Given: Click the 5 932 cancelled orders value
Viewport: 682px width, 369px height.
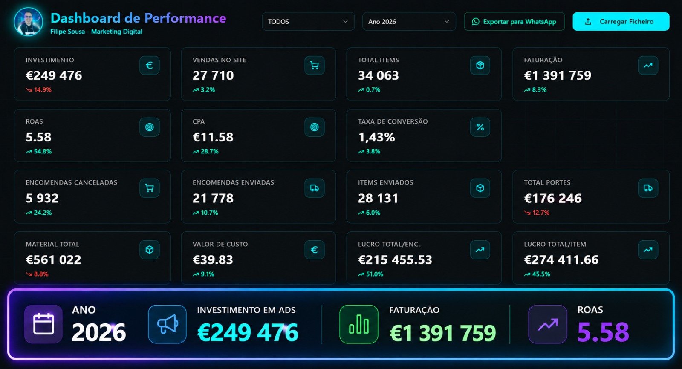Looking at the screenshot, I should tap(42, 198).
